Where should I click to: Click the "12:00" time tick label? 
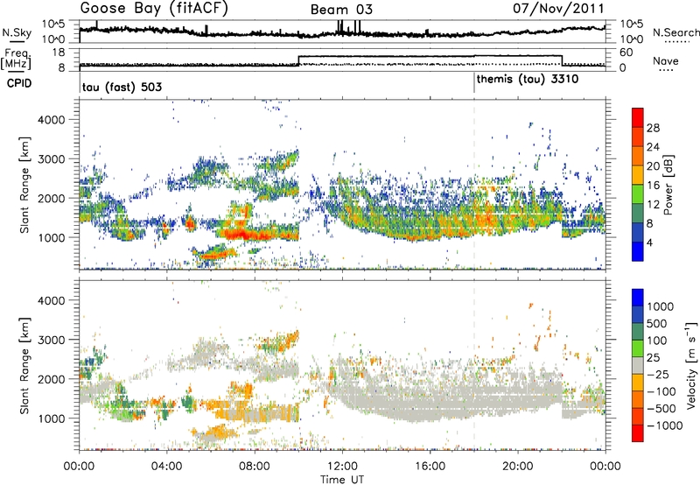tap(342, 467)
